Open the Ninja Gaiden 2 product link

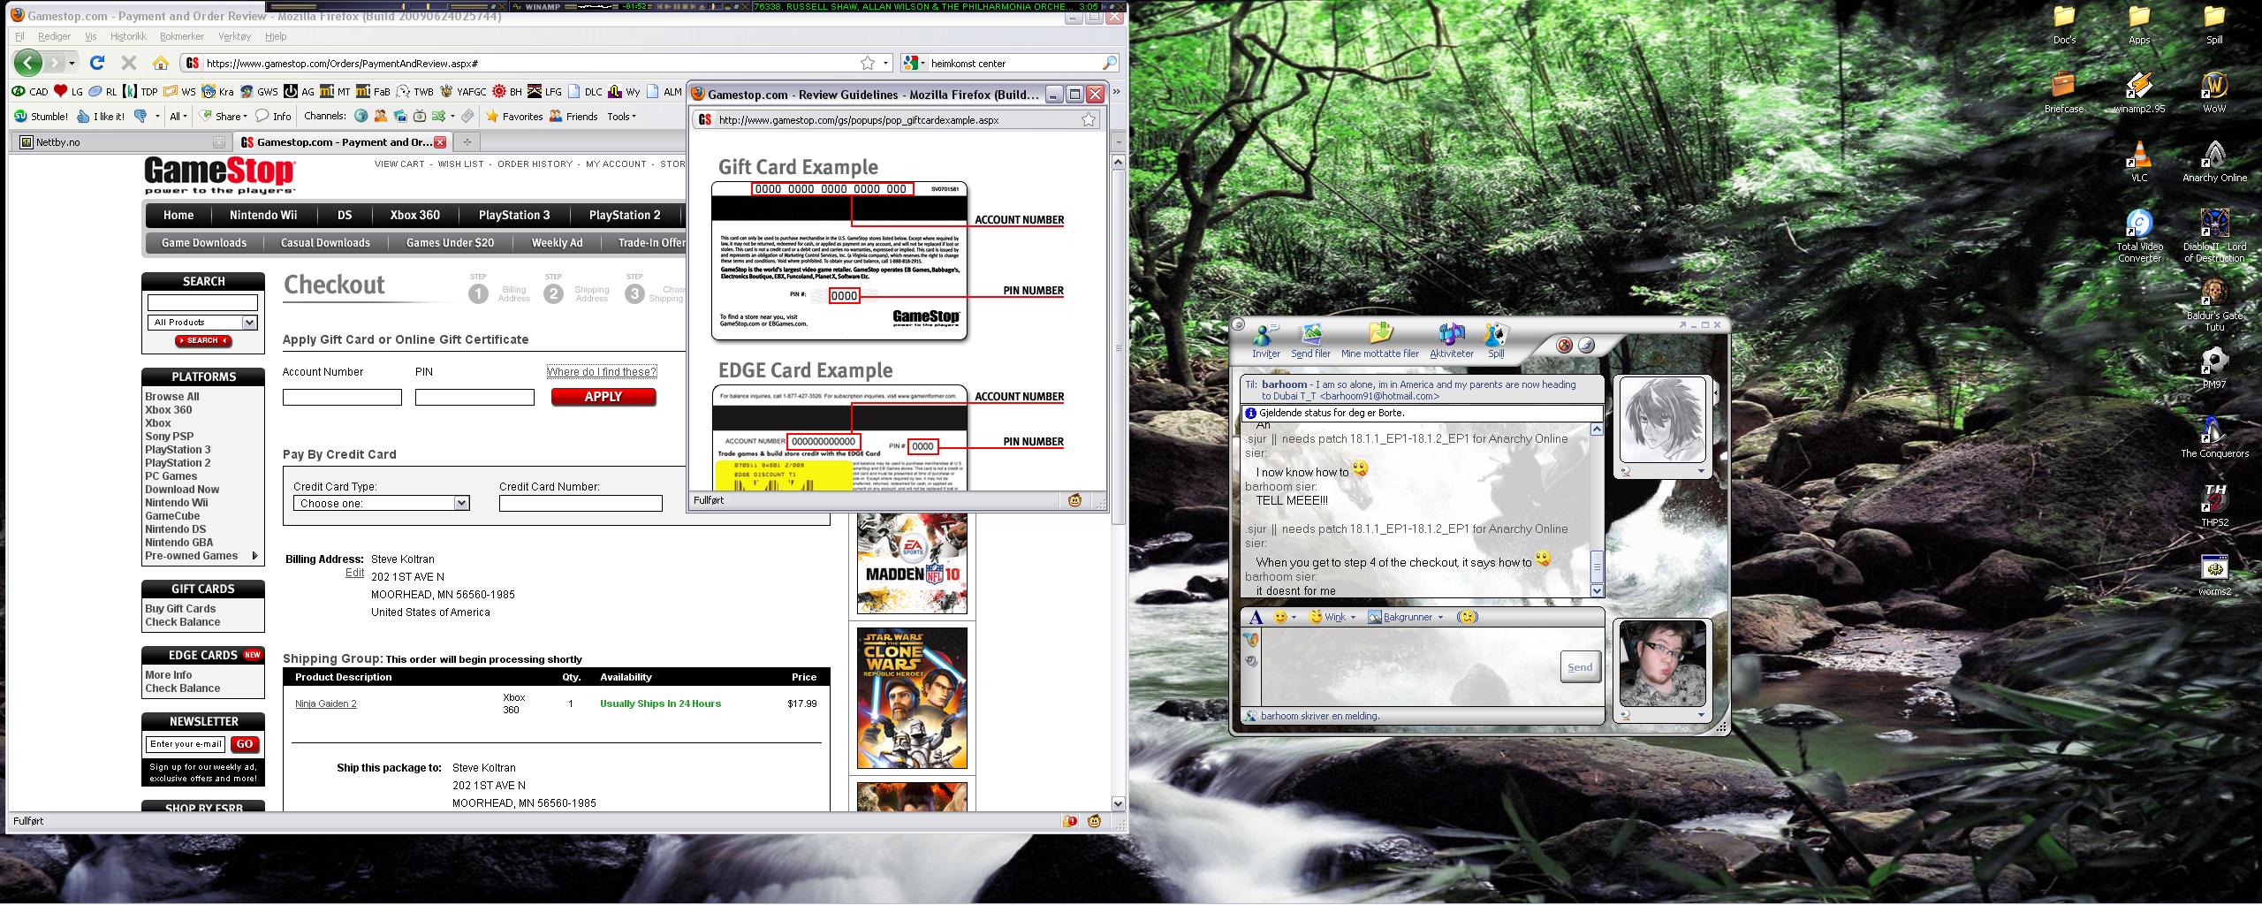click(x=326, y=703)
